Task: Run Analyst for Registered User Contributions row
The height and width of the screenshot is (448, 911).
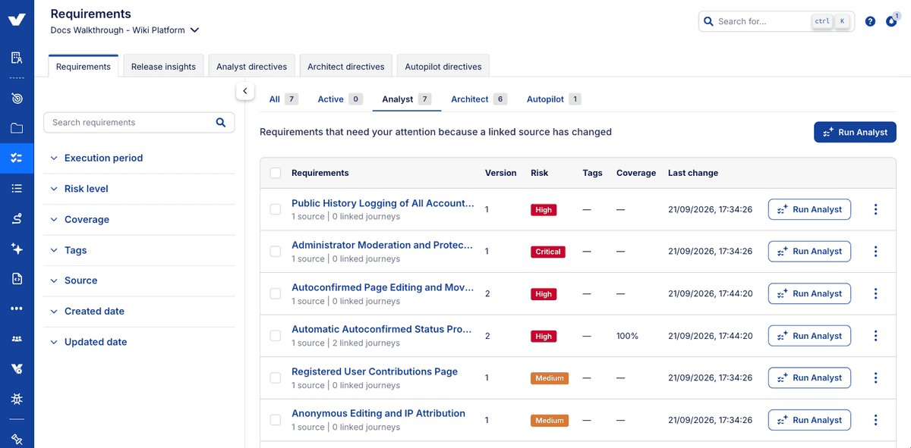Action: click(809, 378)
